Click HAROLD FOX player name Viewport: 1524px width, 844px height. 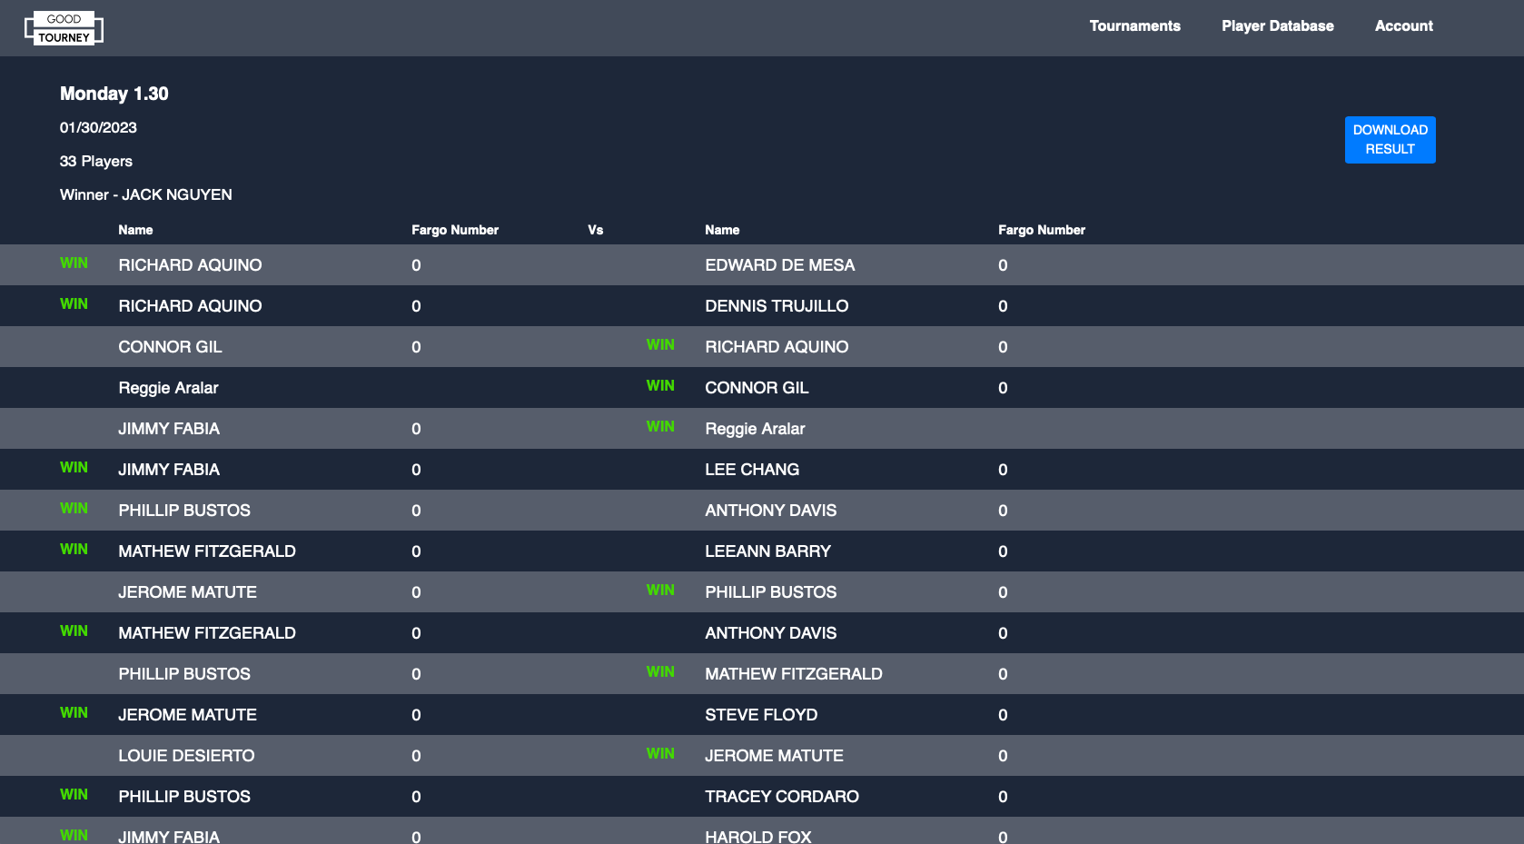click(x=757, y=836)
